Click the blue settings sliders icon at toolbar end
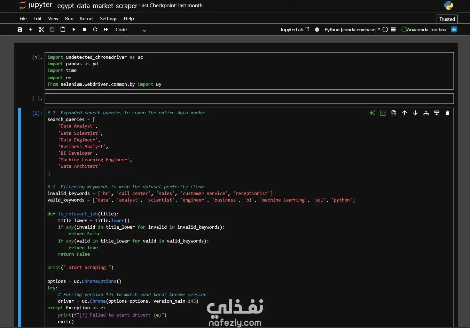The height and width of the screenshot is (328, 470). coord(454,30)
